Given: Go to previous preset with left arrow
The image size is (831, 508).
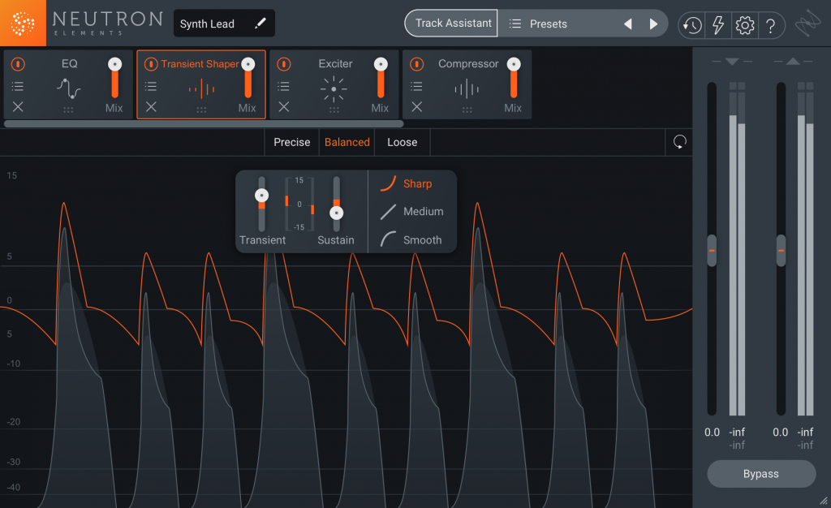Looking at the screenshot, I should point(628,24).
